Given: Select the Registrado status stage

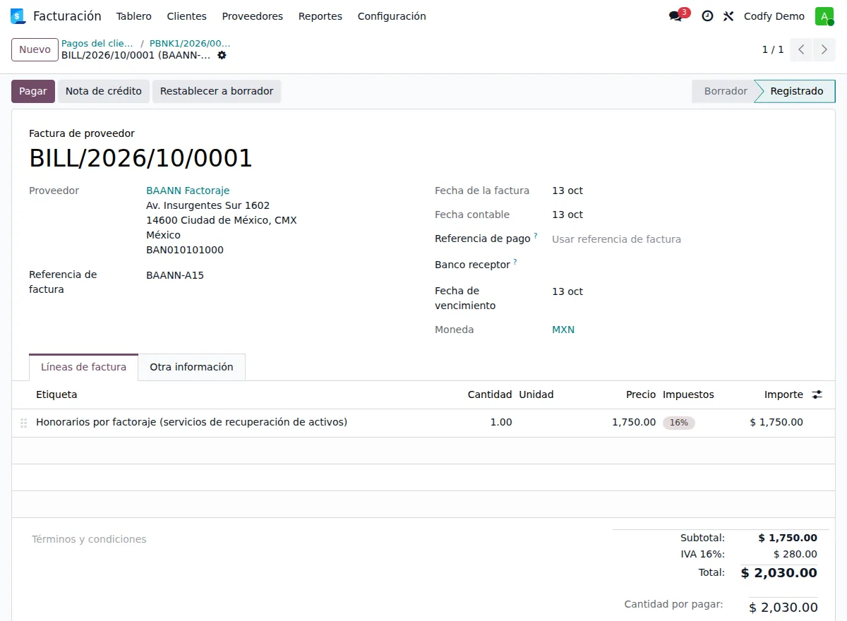Looking at the screenshot, I should [796, 91].
